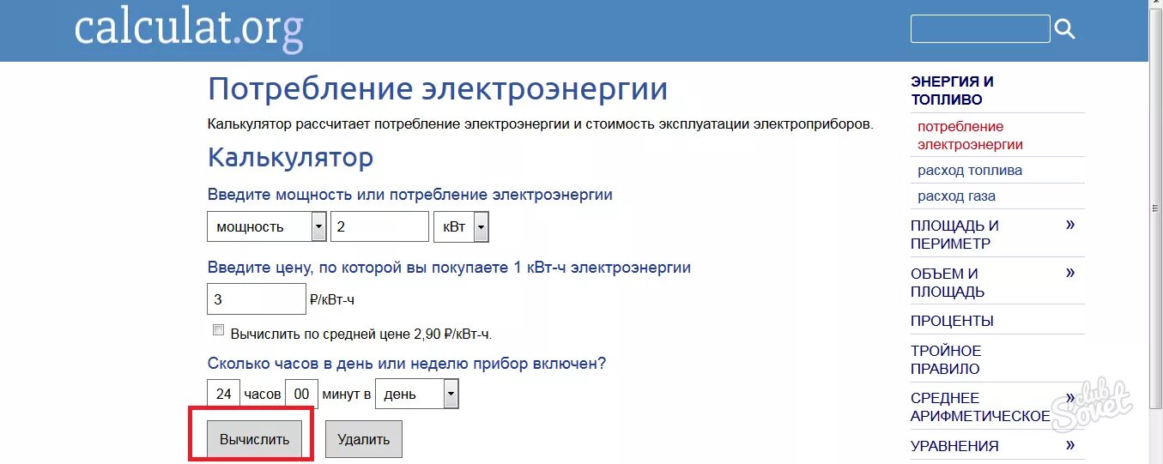Click the minutes field showing 00
1163x464 pixels.
tap(301, 394)
